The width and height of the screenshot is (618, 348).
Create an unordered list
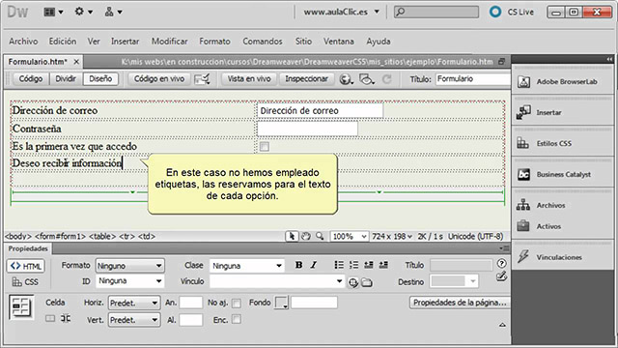[339, 265]
